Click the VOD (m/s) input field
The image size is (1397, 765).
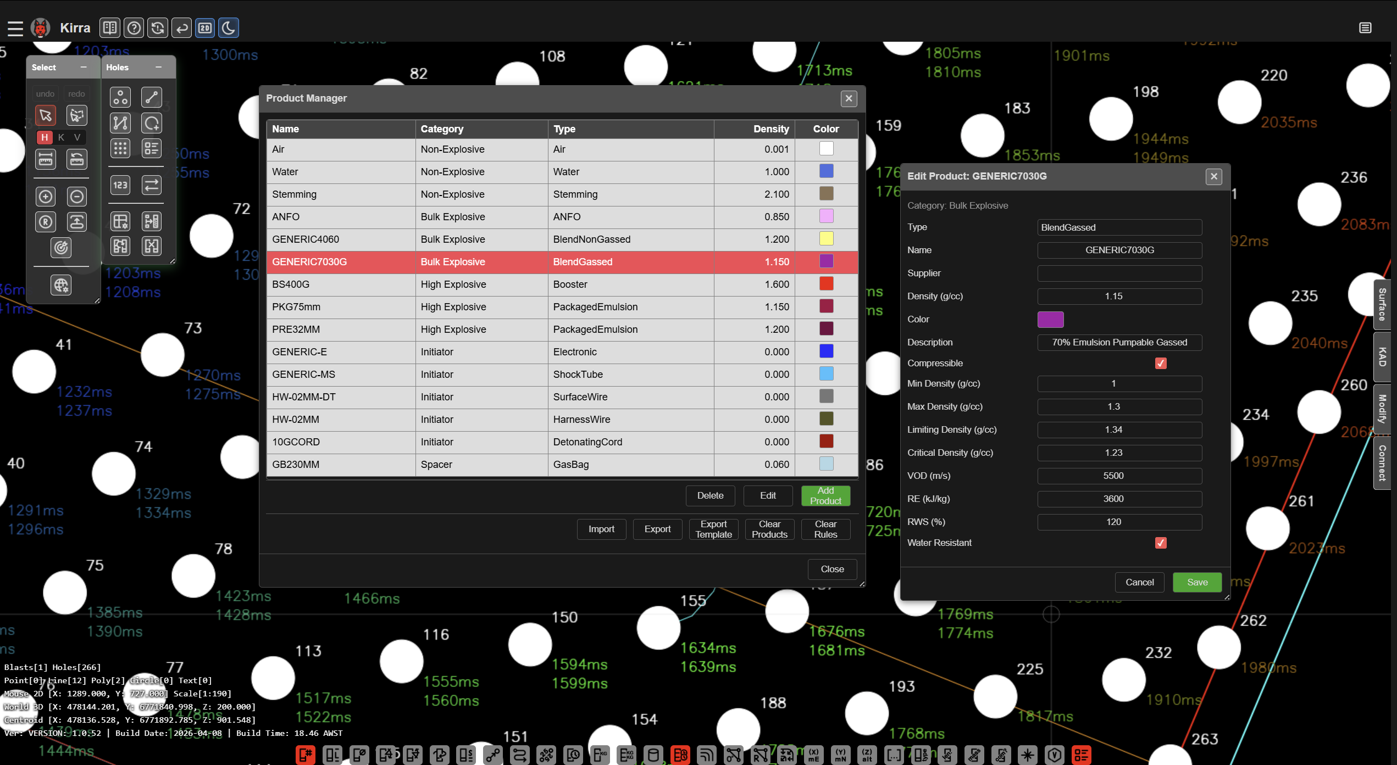pos(1119,476)
